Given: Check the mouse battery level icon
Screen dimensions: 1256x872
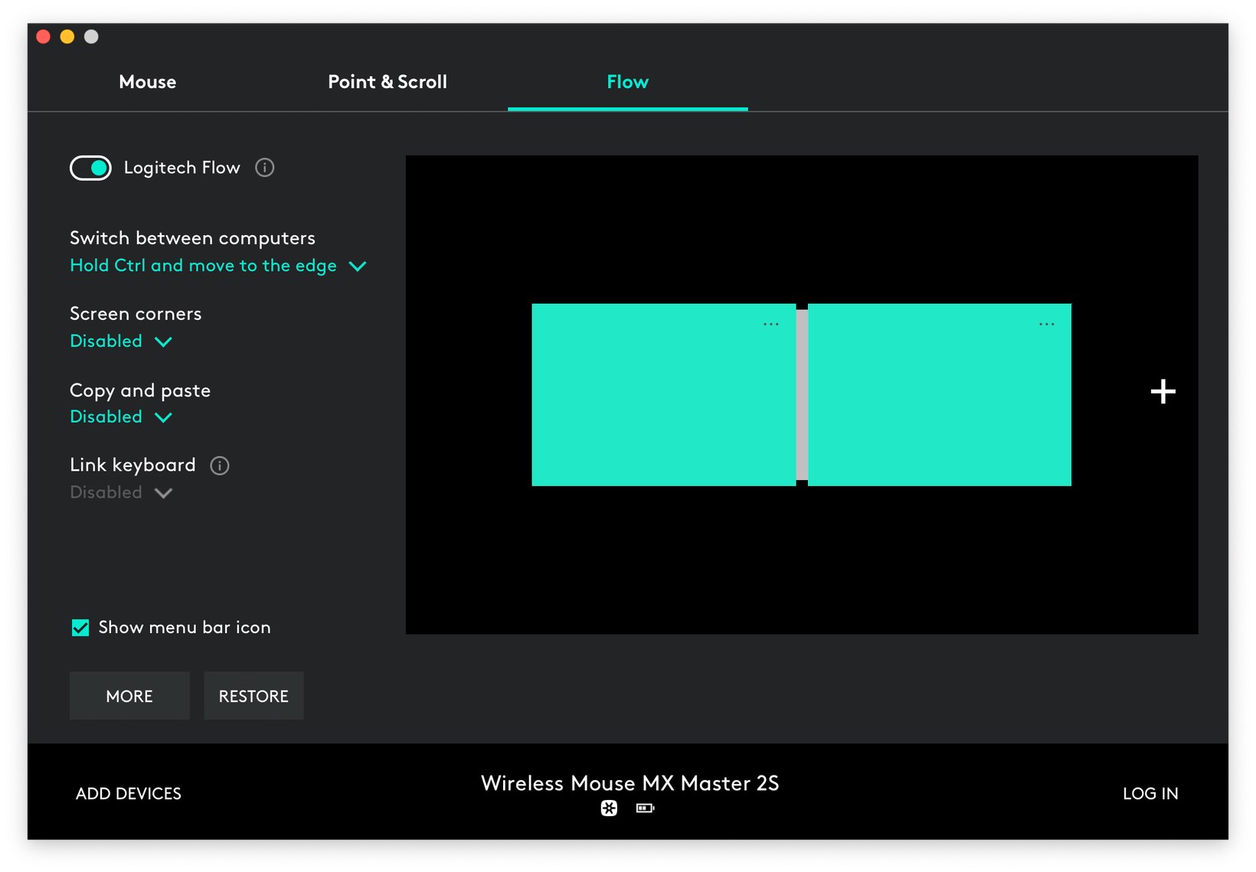Looking at the screenshot, I should (646, 808).
